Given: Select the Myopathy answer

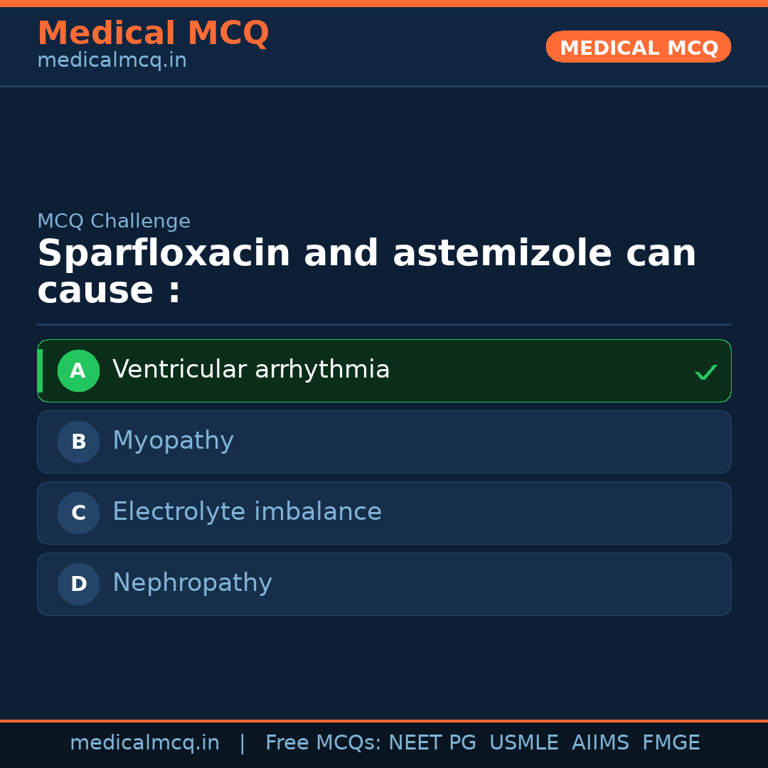Looking at the screenshot, I should coord(173,441).
